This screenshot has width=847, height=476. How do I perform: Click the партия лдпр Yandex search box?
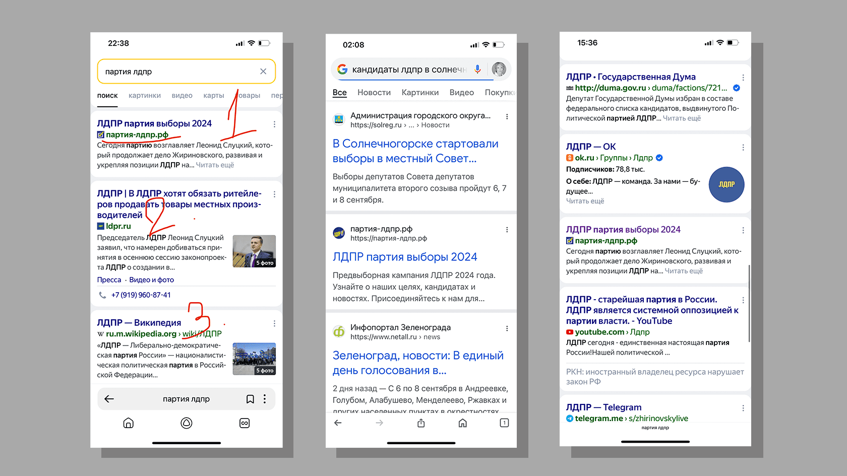click(186, 72)
